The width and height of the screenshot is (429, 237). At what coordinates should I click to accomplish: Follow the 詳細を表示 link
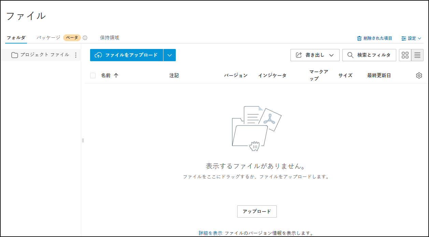click(211, 233)
